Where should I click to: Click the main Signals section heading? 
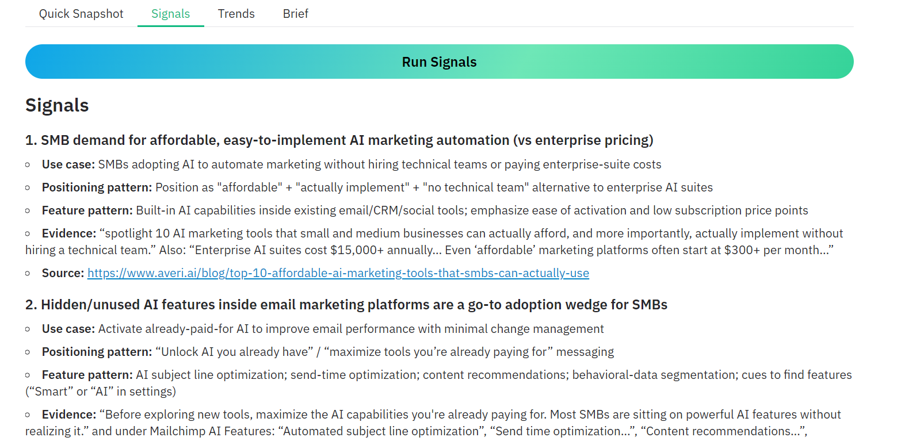click(x=57, y=105)
